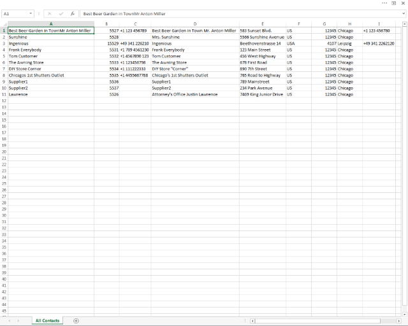Click cell A5 'Tom Customer'

51,56
